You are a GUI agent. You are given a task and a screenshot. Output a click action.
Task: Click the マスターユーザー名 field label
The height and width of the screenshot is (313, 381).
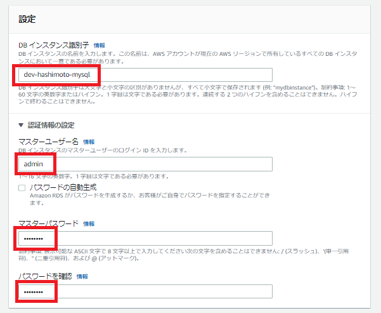(x=48, y=142)
